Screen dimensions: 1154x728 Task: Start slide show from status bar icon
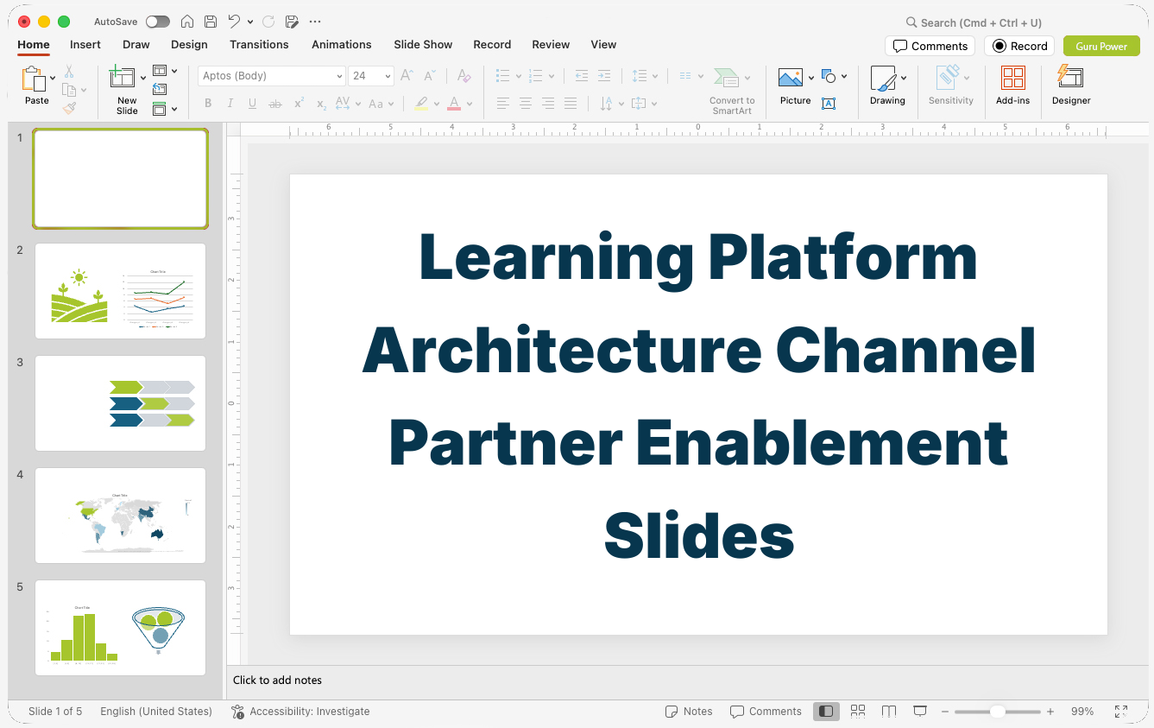[x=920, y=711]
